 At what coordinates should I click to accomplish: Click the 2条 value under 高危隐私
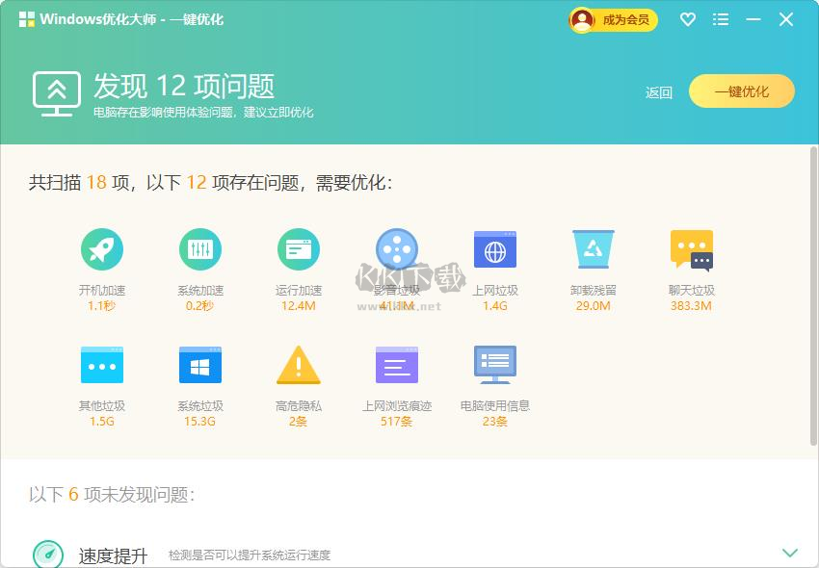pyautogui.click(x=298, y=422)
